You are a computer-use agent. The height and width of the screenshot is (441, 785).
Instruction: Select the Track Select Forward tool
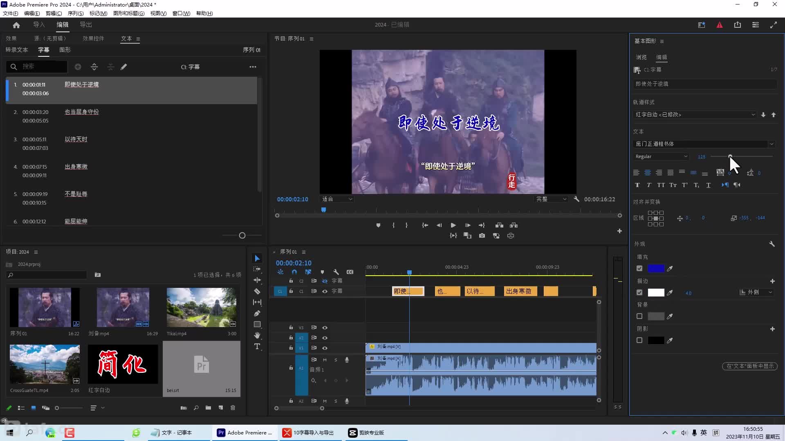tap(257, 269)
